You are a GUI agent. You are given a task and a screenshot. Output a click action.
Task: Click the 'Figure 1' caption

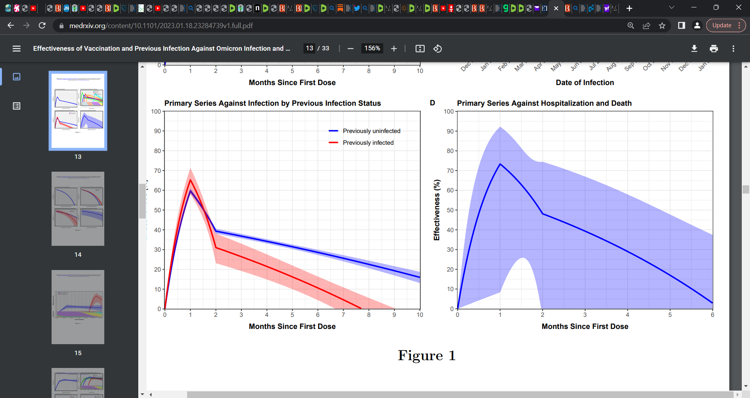pos(427,355)
